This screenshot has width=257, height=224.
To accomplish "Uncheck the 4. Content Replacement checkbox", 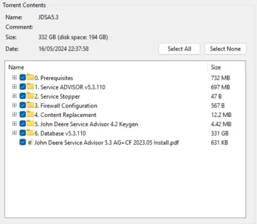I will click(23, 114).
